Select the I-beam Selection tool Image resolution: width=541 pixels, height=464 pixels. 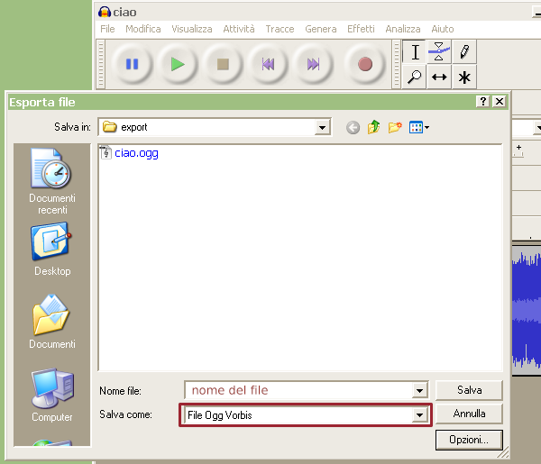(415, 52)
